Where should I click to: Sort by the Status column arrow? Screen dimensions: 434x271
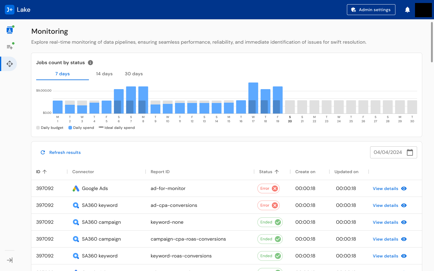(278, 172)
